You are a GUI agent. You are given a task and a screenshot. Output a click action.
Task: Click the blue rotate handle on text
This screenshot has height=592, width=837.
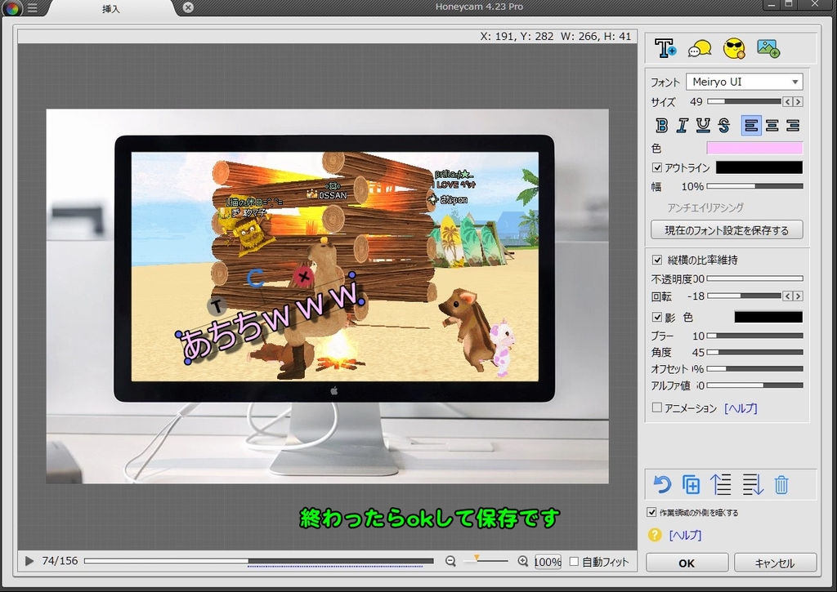coord(255,278)
